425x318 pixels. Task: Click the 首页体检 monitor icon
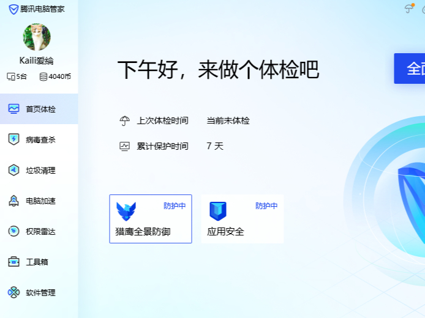coord(13,109)
